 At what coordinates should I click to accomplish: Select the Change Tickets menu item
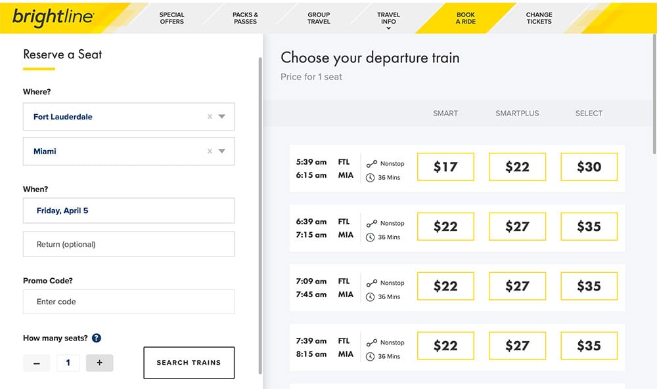pyautogui.click(x=539, y=18)
